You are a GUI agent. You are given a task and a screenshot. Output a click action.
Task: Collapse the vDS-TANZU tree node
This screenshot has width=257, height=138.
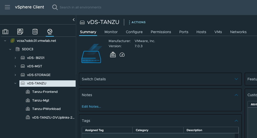tap(15, 83)
